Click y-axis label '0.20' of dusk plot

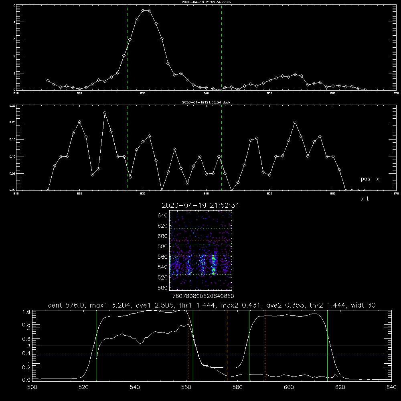point(12,122)
